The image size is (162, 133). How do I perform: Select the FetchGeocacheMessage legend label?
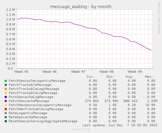tap(29, 101)
